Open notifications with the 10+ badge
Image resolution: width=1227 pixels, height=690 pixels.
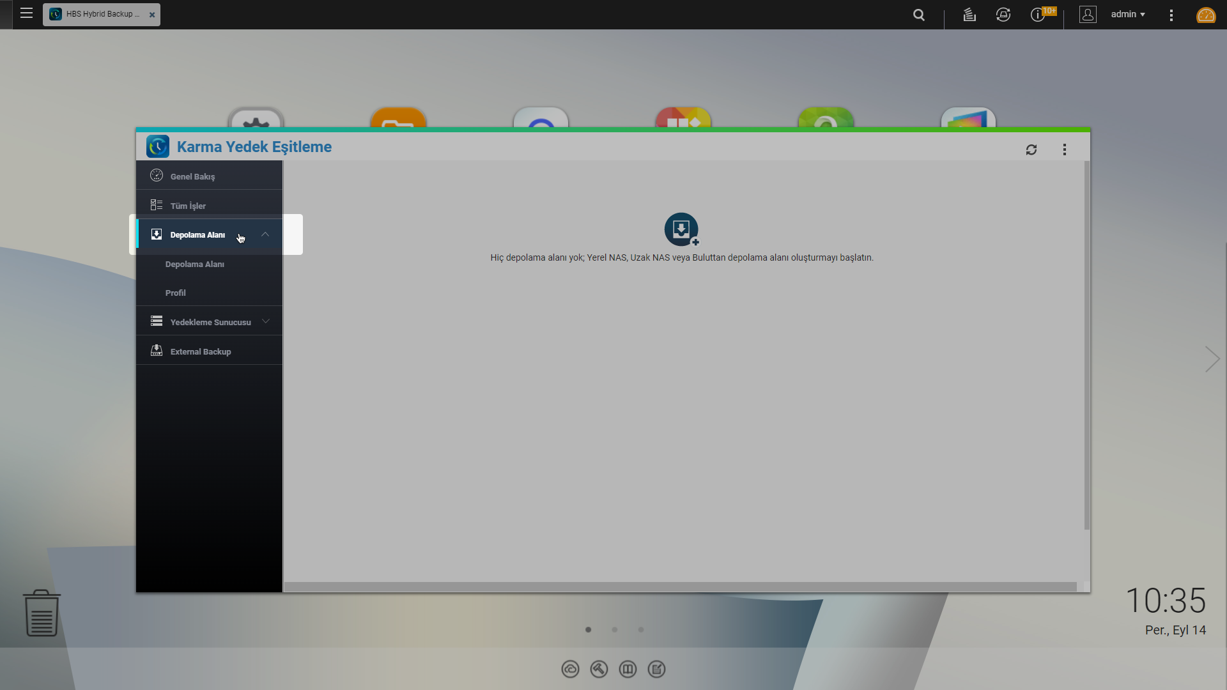(1038, 15)
